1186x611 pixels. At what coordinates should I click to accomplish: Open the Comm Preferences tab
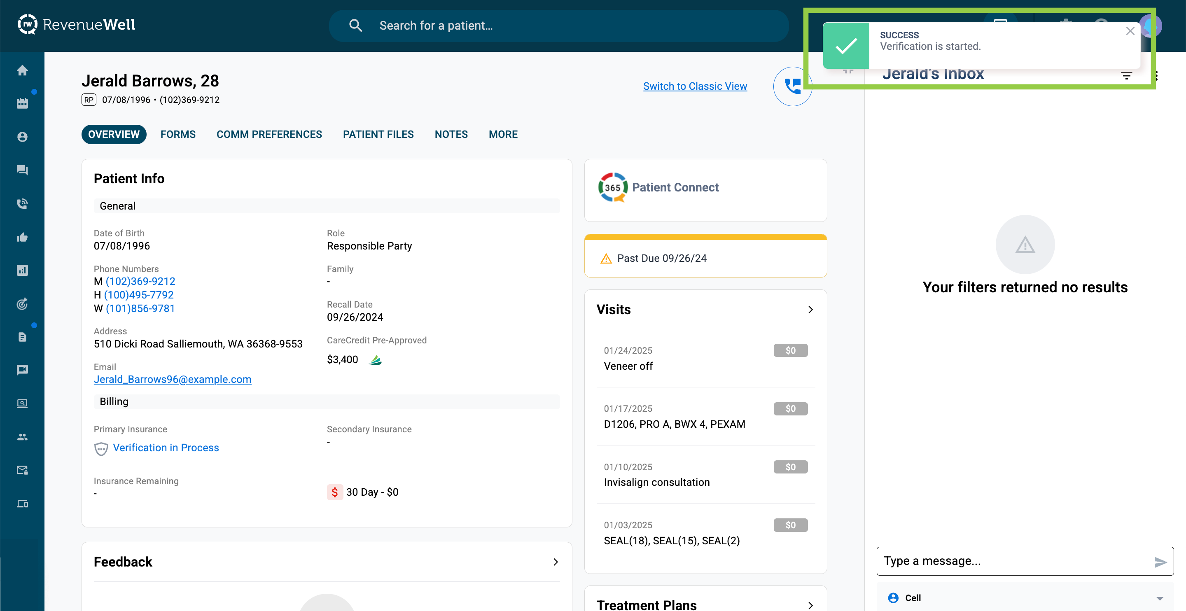point(269,135)
